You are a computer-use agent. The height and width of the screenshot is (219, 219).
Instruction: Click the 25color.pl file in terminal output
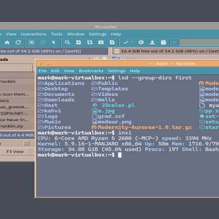coord(118,105)
